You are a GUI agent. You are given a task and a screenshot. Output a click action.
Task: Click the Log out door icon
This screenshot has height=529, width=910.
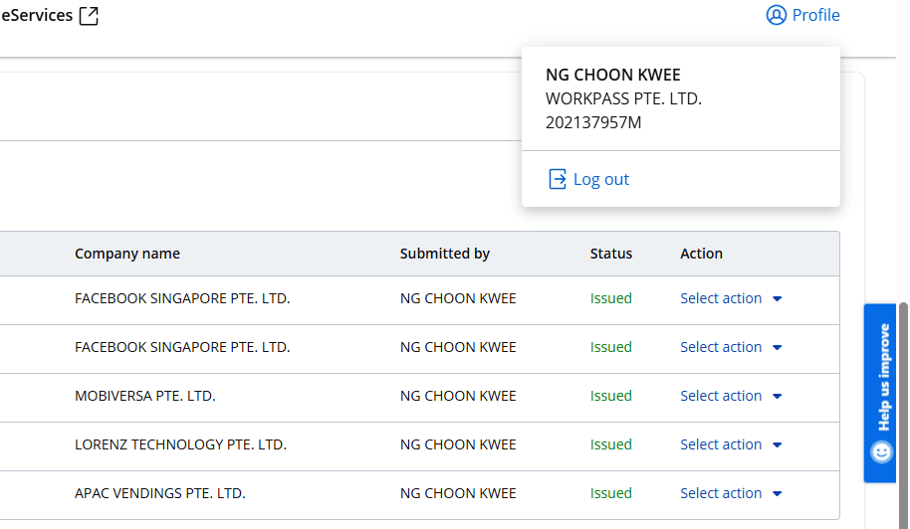pyautogui.click(x=558, y=179)
